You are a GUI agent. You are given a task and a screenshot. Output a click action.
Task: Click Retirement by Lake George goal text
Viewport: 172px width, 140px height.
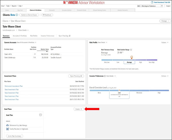tap(18, 125)
